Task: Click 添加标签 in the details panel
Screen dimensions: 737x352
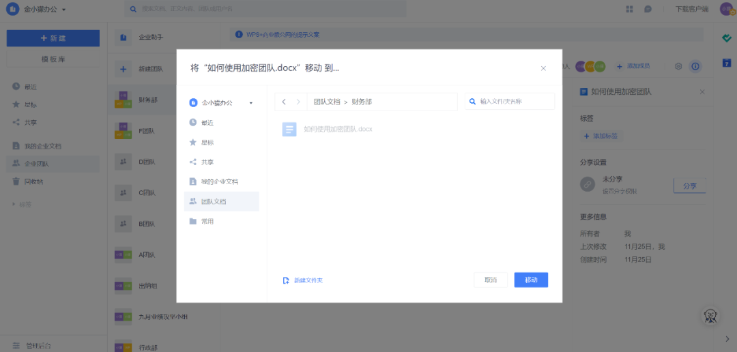Action: click(601, 136)
